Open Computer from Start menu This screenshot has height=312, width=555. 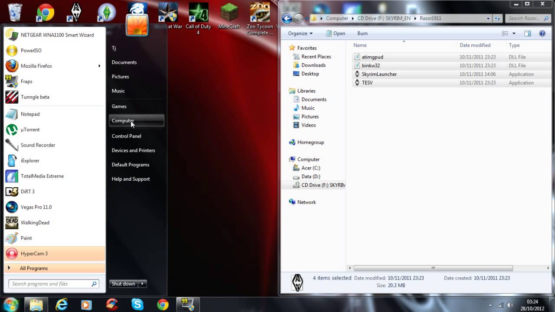pyautogui.click(x=137, y=121)
